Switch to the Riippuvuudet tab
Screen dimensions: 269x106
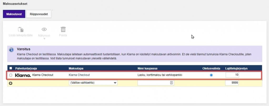point(39,14)
